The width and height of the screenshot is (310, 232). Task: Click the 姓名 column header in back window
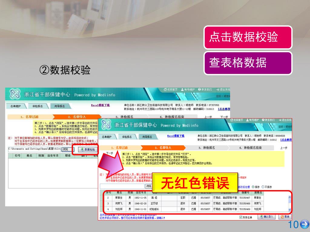tap(29, 156)
